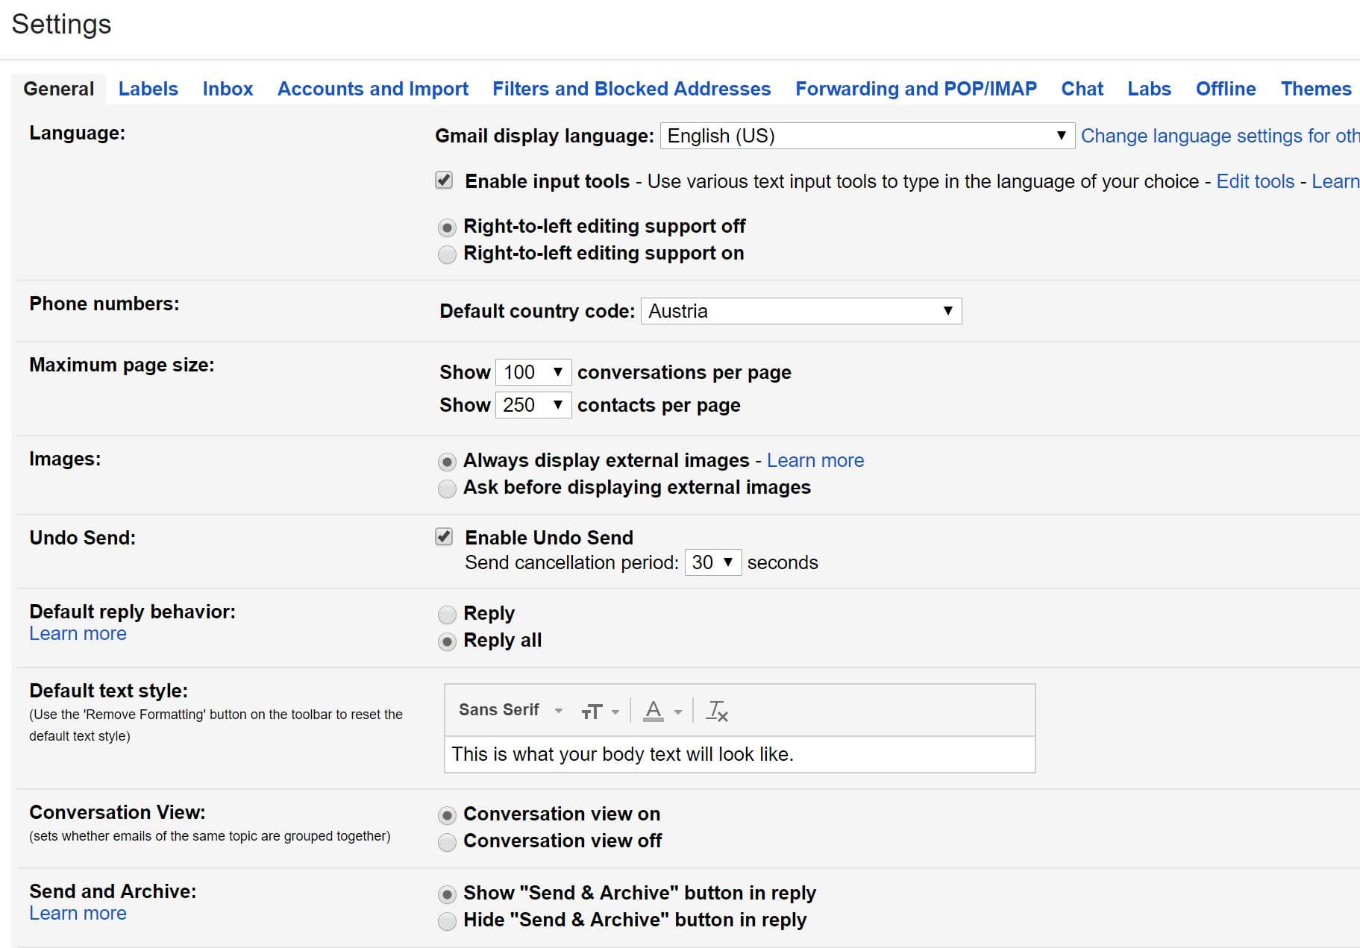
Task: Uncheck the Enable input tools checkbox
Action: point(444,181)
